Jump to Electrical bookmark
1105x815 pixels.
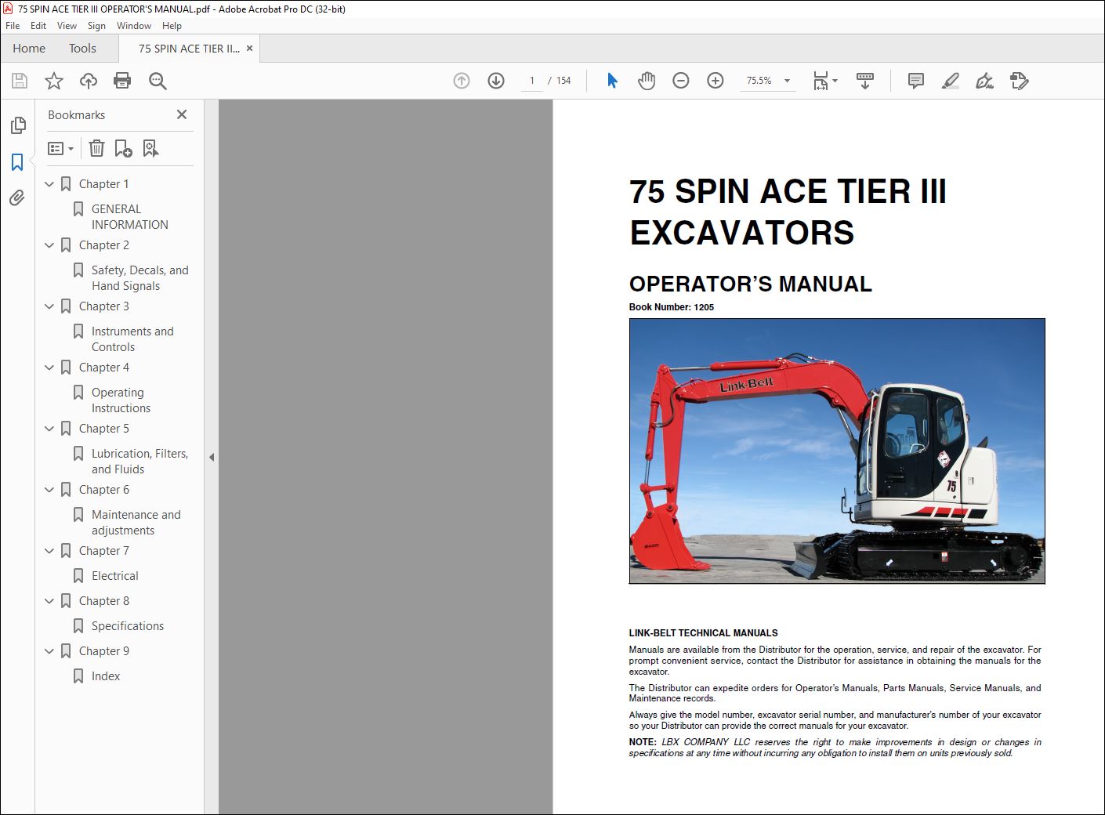point(115,576)
